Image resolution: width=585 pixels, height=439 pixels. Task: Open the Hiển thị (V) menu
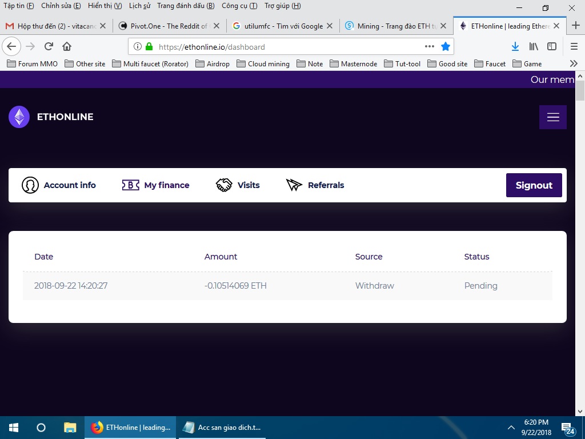[105, 6]
